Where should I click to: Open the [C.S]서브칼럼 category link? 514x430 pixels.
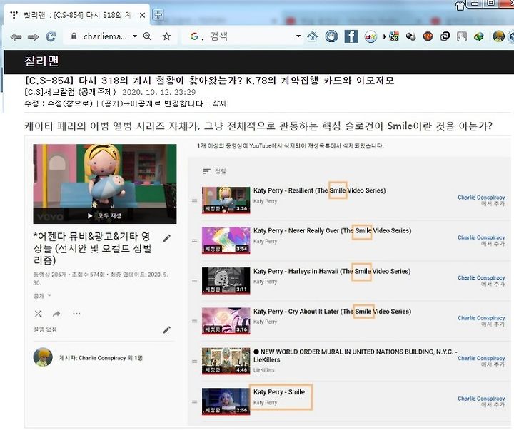pos(70,92)
